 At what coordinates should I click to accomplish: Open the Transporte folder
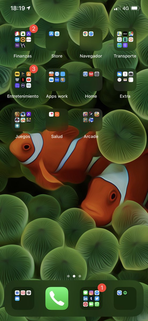click(125, 40)
